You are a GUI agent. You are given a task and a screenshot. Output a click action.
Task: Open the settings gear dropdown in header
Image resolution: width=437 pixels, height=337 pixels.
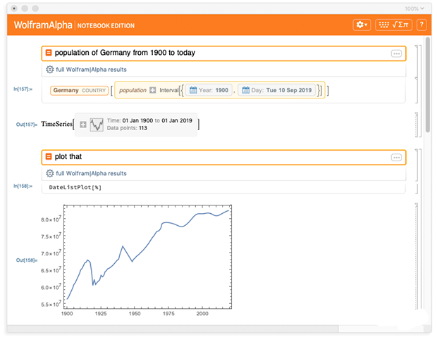click(362, 25)
